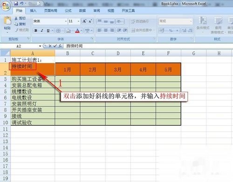Screen dimensions: 233x182
Task: Align cell text to vertical middle
Action: [x=106, y=21]
